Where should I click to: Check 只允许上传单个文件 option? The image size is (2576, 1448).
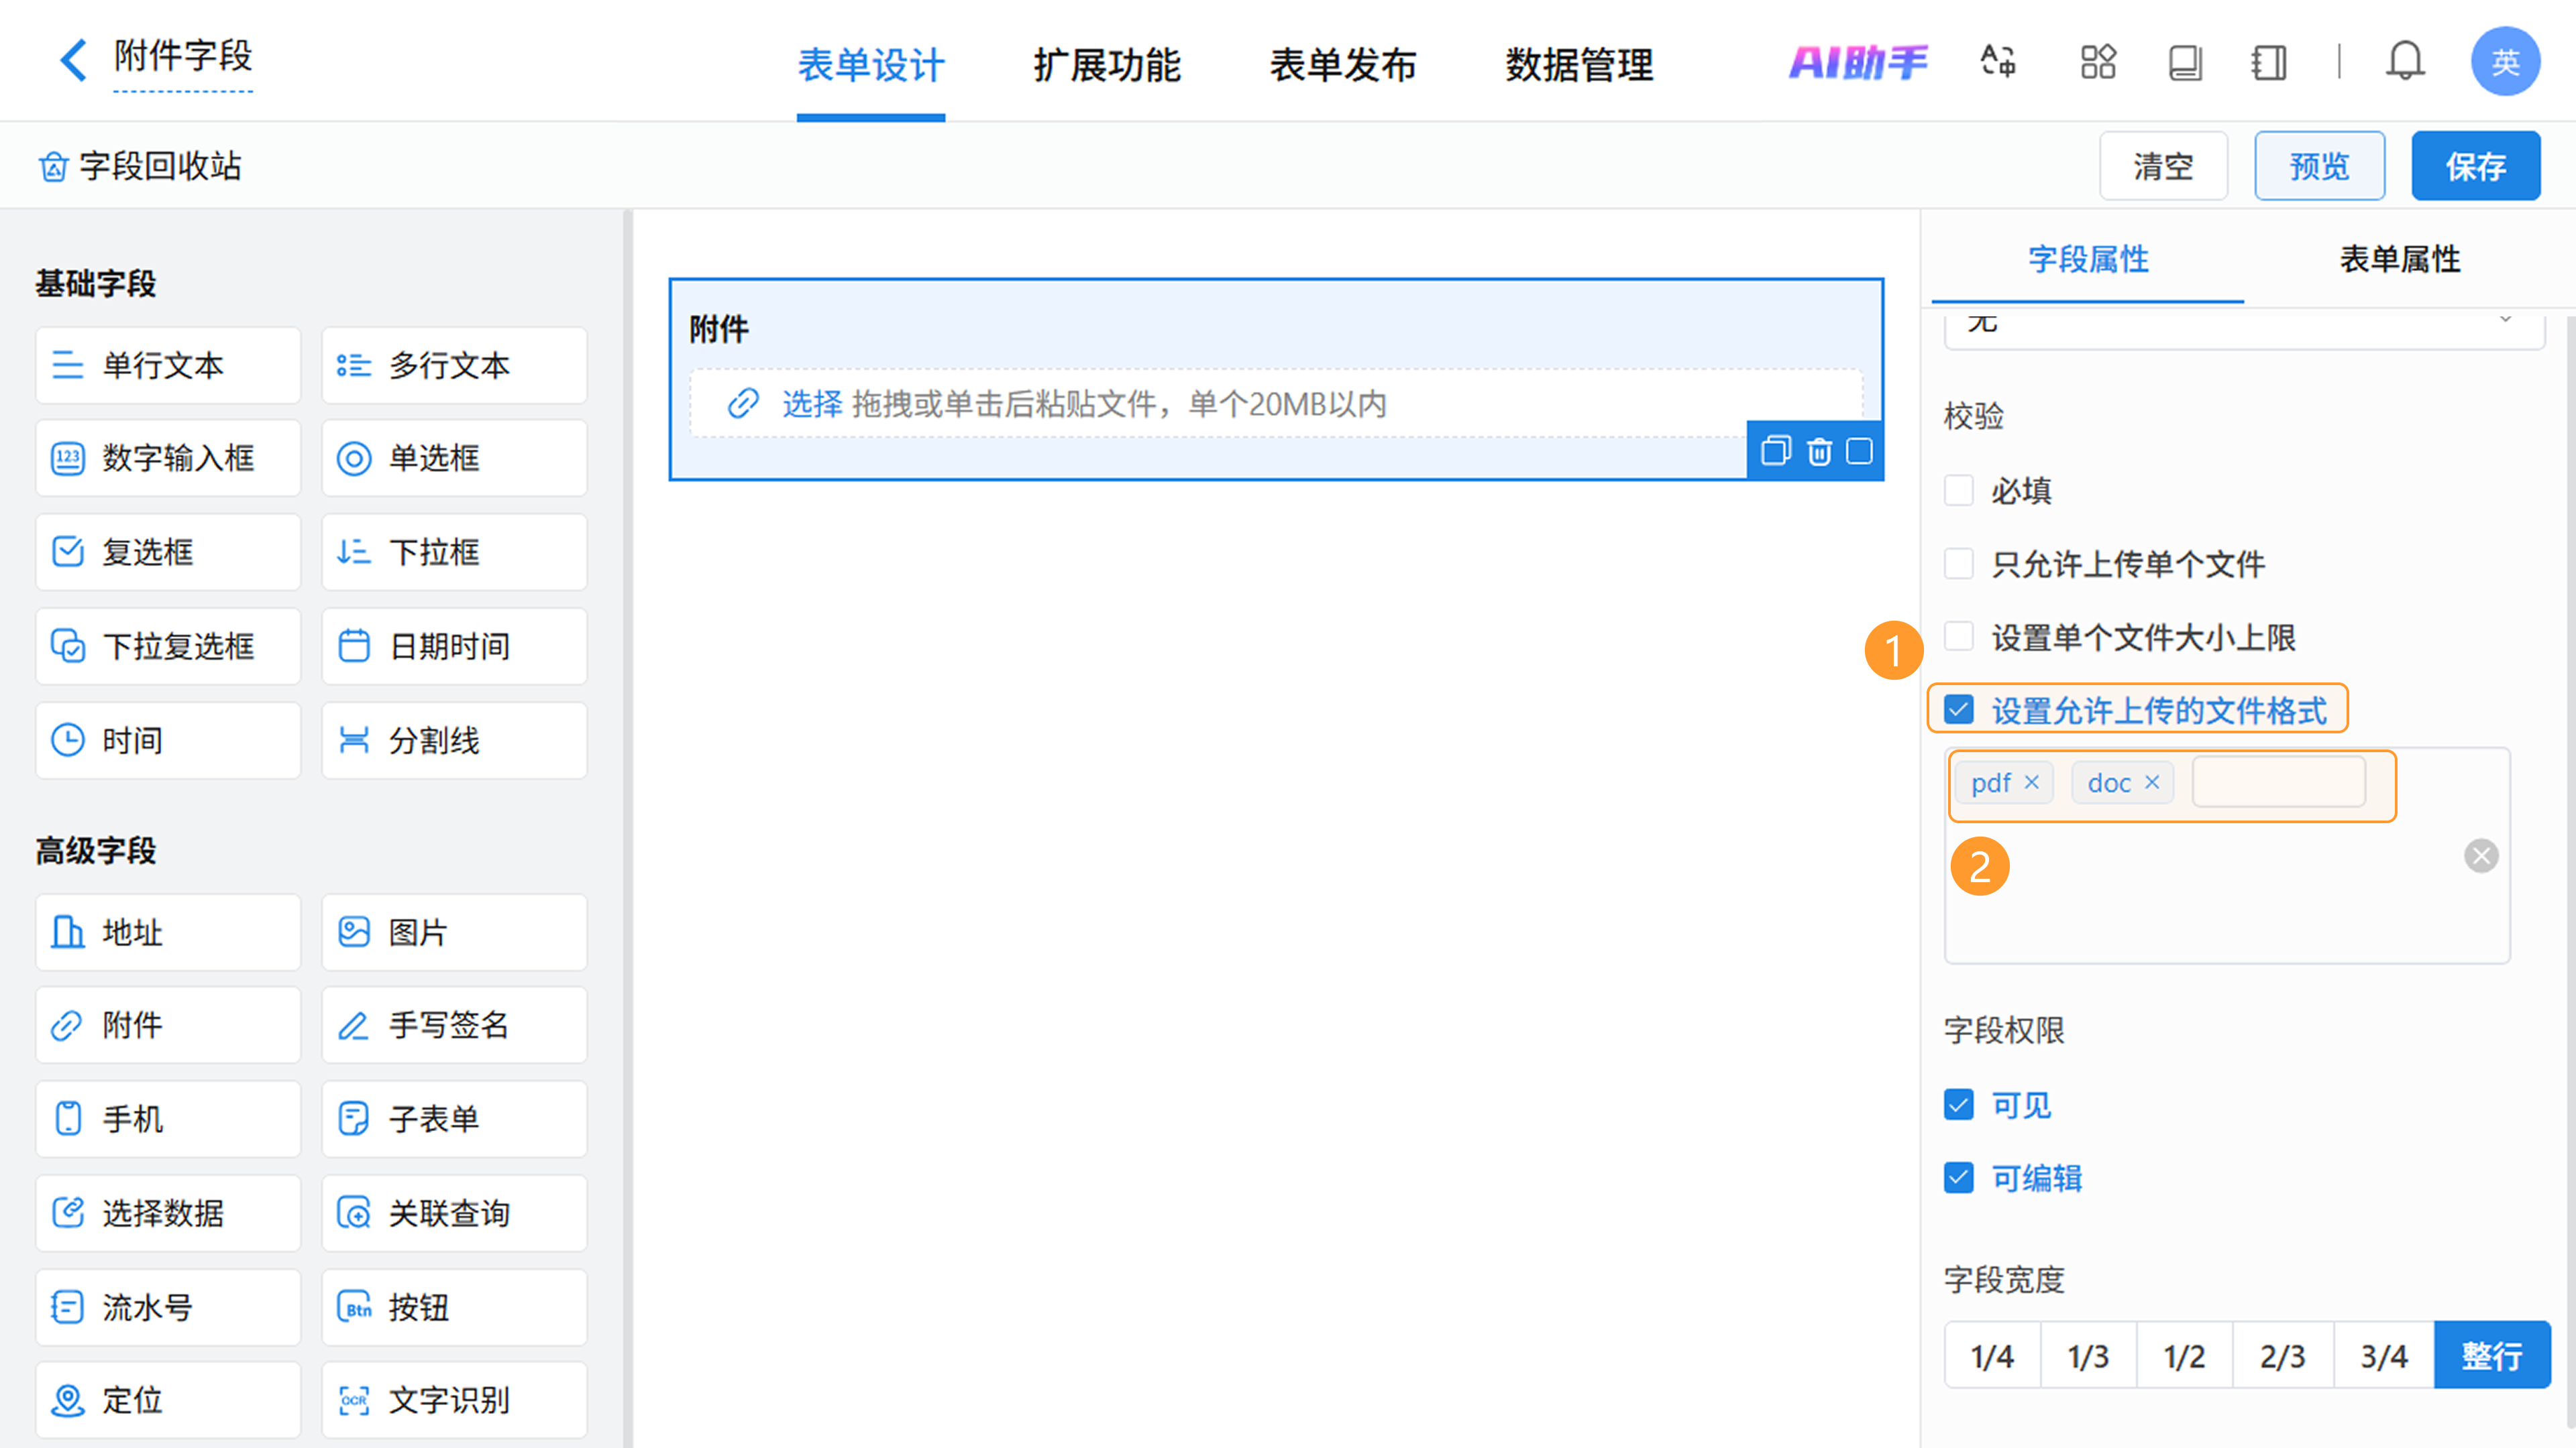pos(1958,564)
